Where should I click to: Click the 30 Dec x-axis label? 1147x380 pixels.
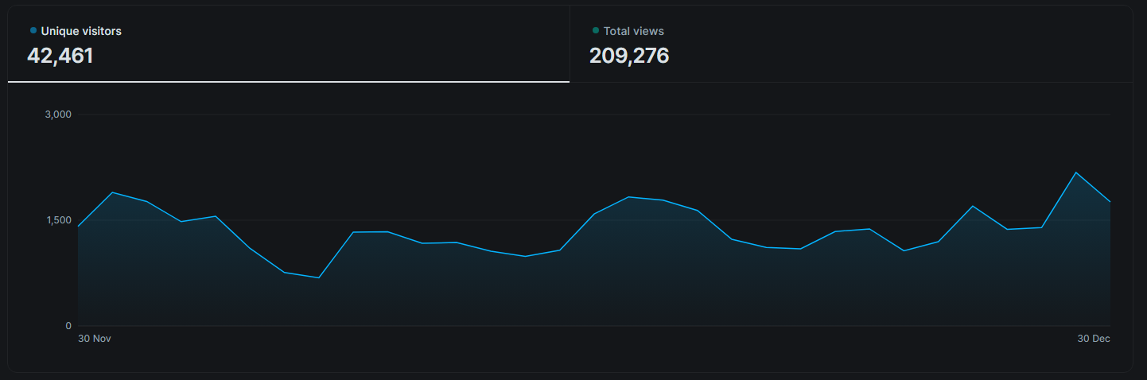1093,339
